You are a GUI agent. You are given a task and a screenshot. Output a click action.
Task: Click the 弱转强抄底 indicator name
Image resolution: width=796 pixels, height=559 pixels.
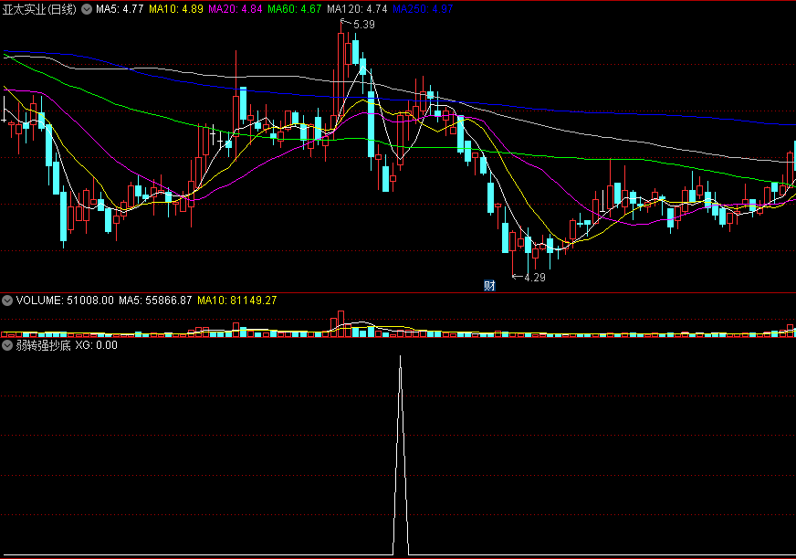click(43, 345)
